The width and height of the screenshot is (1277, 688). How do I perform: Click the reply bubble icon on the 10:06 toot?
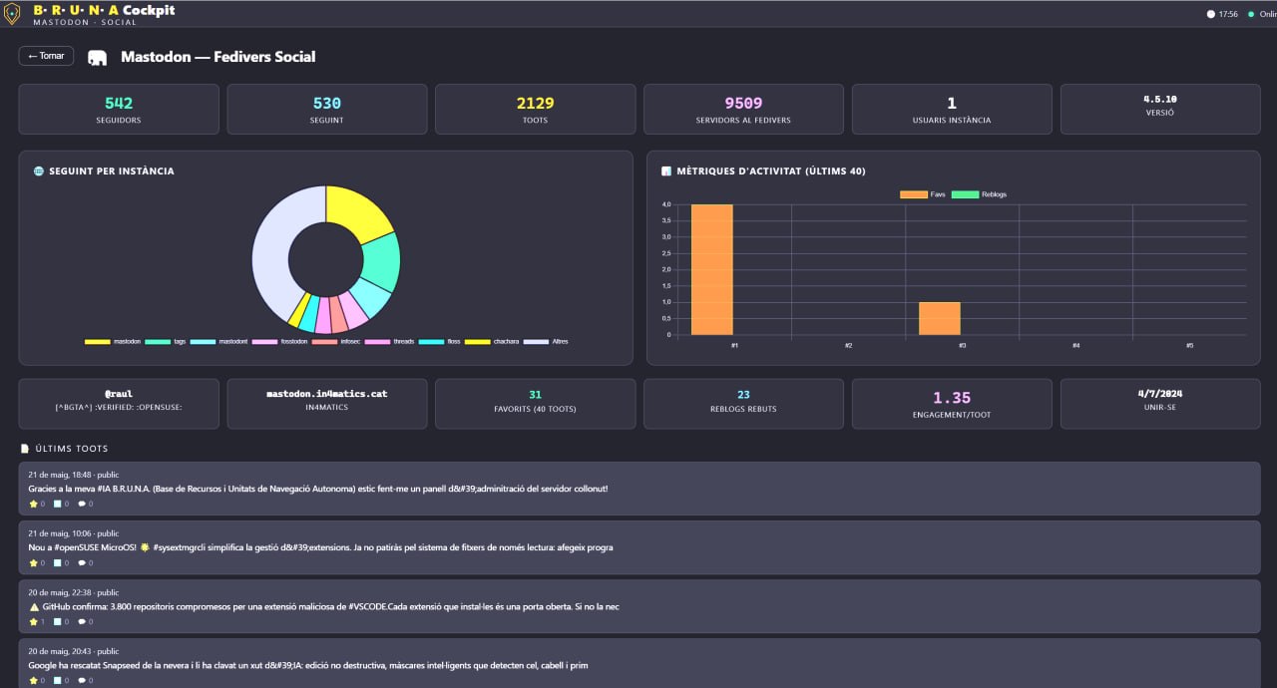coord(82,562)
